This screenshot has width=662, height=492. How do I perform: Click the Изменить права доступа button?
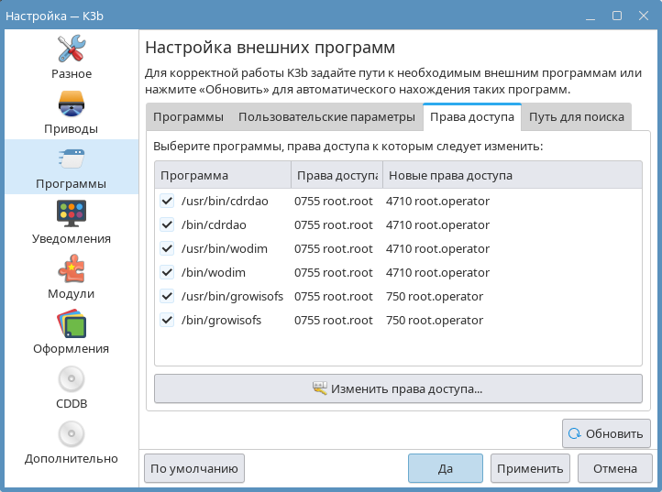(398, 388)
